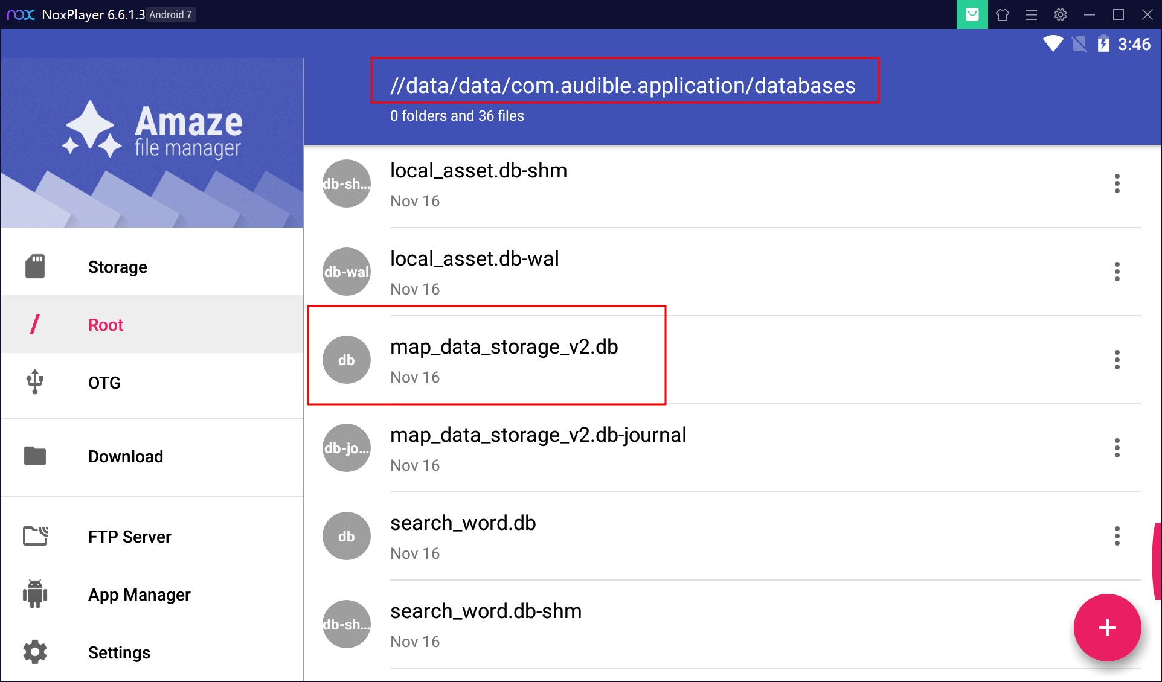The height and width of the screenshot is (682, 1162).
Task: Expand options for local_asset.db-shm
Action: (1117, 183)
